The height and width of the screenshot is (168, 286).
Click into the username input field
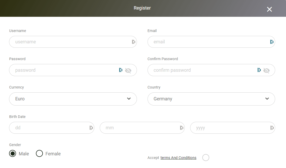point(65,42)
